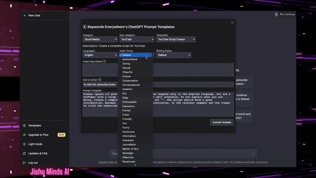Image resolution: width=316 pixels, height=178 pixels.
Task: Click the Execute Template button
Action: [x=222, y=122]
